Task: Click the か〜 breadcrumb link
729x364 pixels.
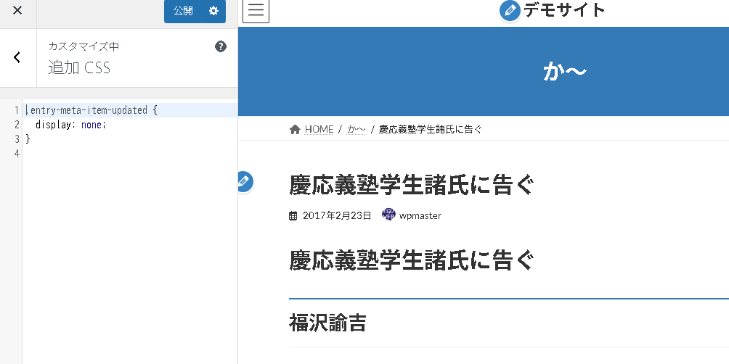Action: click(x=356, y=129)
